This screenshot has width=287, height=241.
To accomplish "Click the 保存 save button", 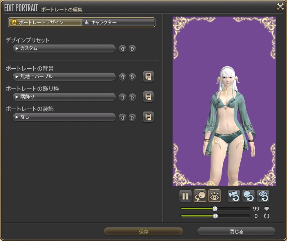I will 143,232.
